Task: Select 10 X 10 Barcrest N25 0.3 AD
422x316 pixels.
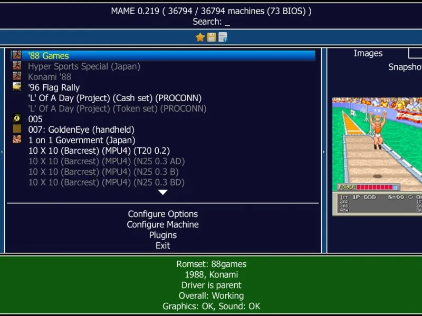Action: tap(107, 161)
